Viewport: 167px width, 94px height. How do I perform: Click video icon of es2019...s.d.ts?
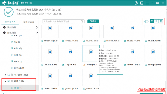tap(91, 28)
